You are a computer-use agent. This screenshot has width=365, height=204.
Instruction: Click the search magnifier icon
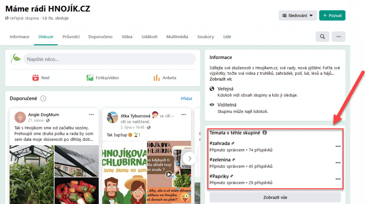[322, 37]
